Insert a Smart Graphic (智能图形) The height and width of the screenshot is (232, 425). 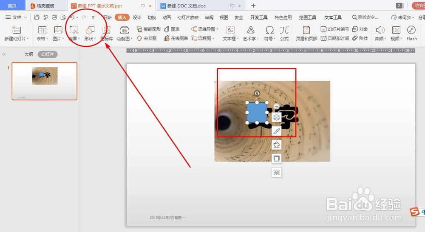148,29
